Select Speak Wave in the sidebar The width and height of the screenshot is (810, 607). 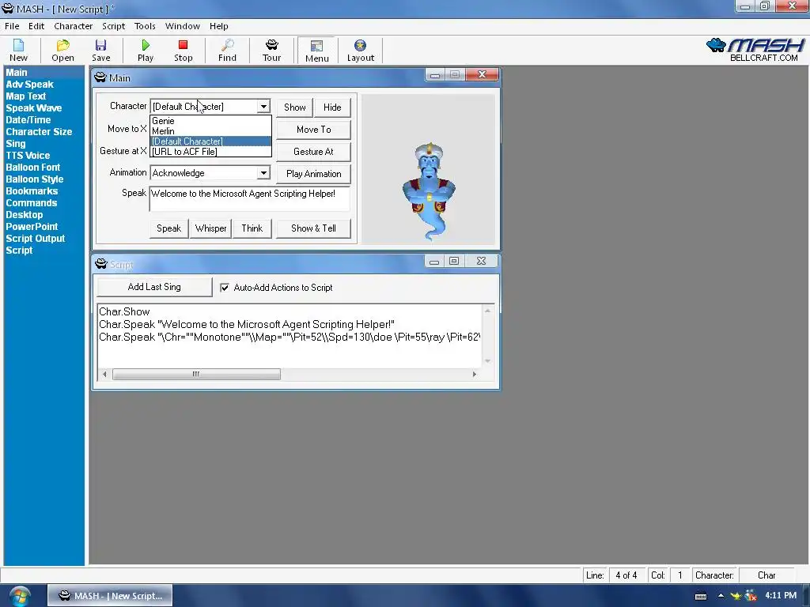[33, 107]
